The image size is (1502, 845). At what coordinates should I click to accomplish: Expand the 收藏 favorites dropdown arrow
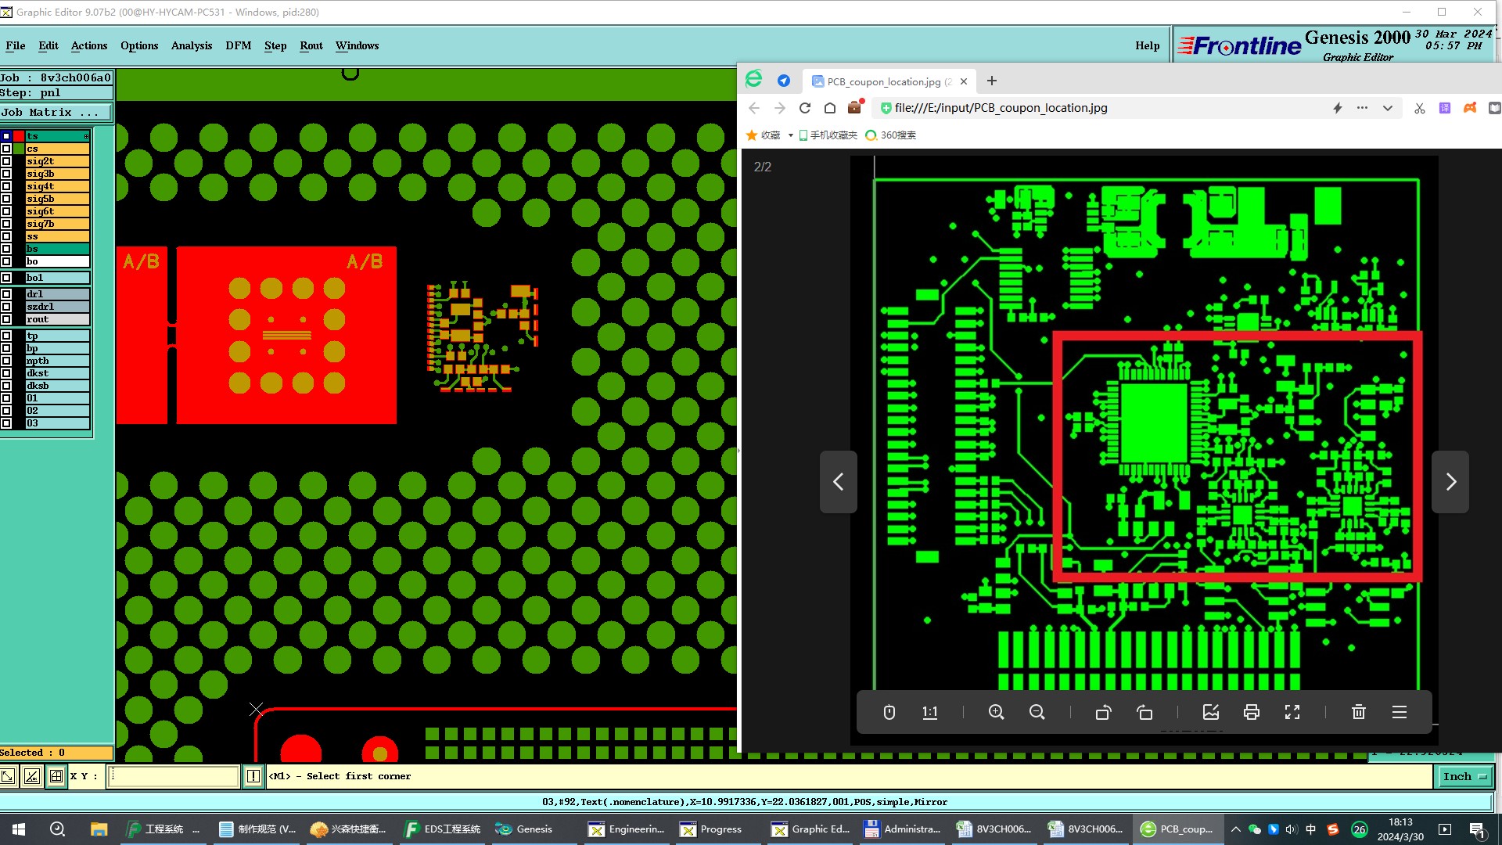coord(790,135)
